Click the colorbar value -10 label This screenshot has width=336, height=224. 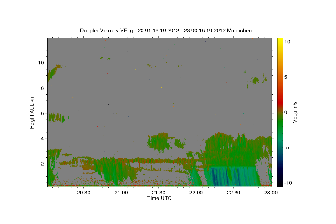tap(288, 183)
